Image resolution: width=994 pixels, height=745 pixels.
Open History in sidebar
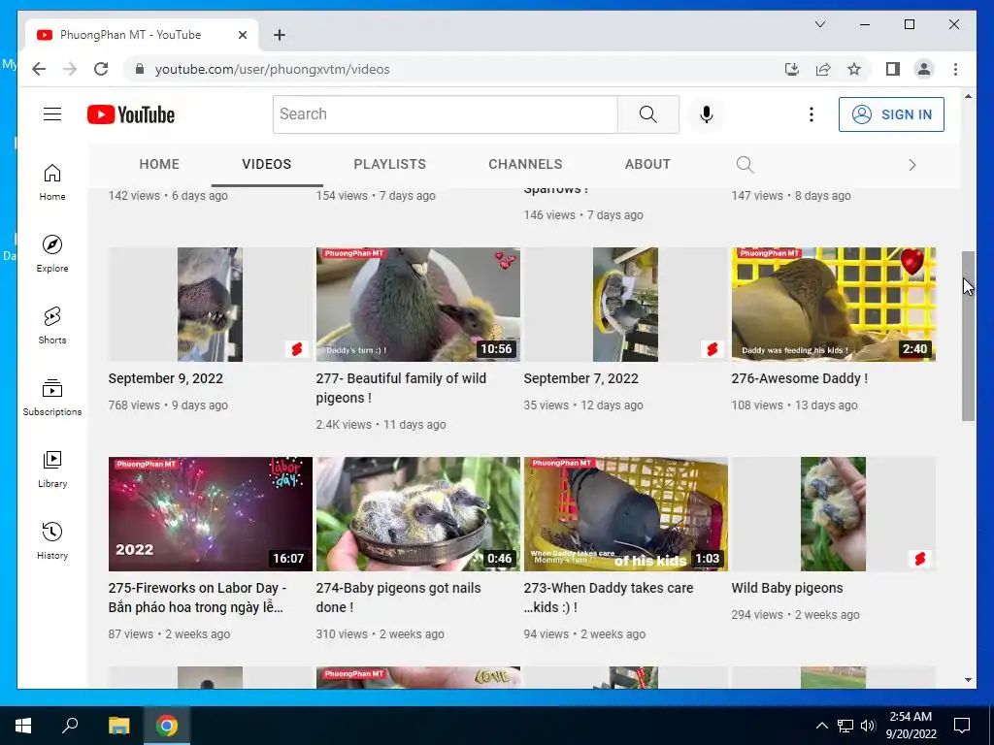tap(52, 541)
